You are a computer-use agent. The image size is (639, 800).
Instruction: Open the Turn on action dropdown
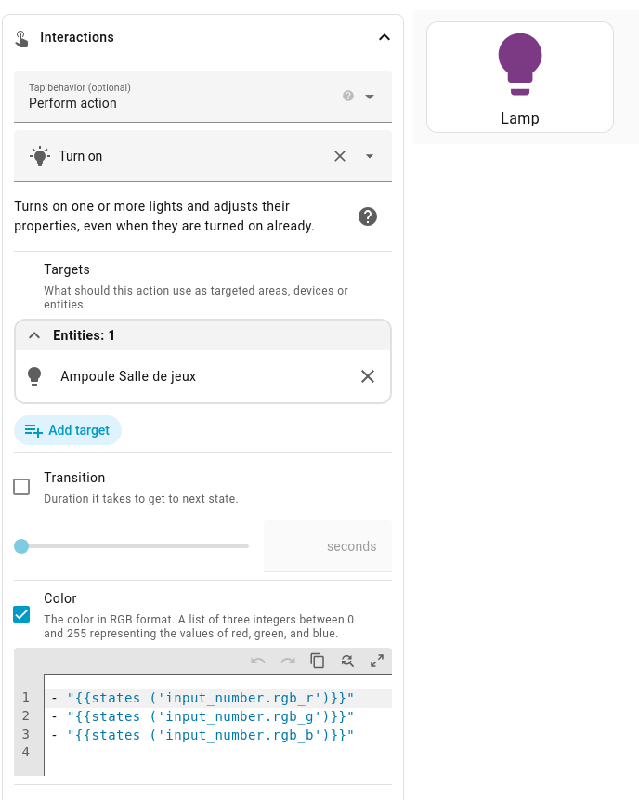[370, 156]
